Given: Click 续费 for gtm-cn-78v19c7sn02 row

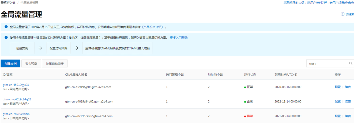Looking at the screenshot, I should (x=348, y=116).
